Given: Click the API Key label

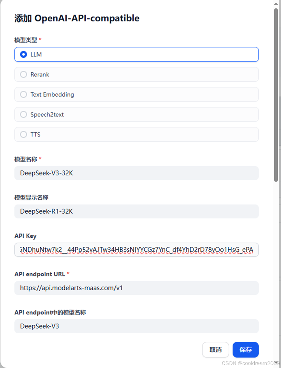Looking at the screenshot, I should [25, 236].
